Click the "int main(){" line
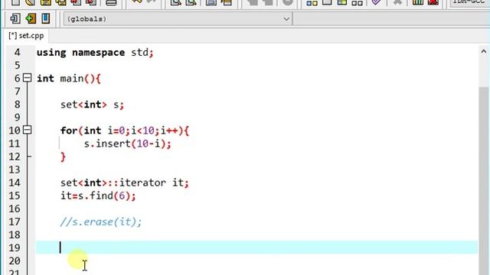Image resolution: width=490 pixels, height=275 pixels. coord(69,79)
